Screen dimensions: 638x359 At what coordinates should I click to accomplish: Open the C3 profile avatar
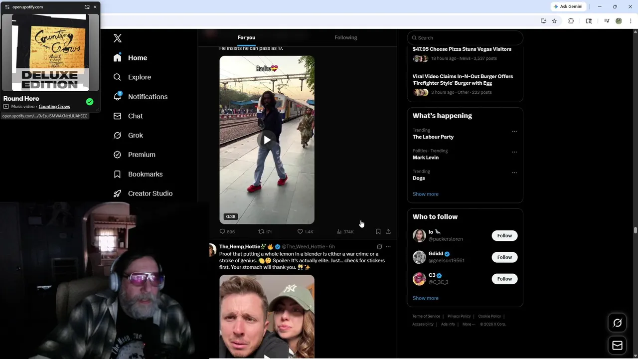click(419, 279)
